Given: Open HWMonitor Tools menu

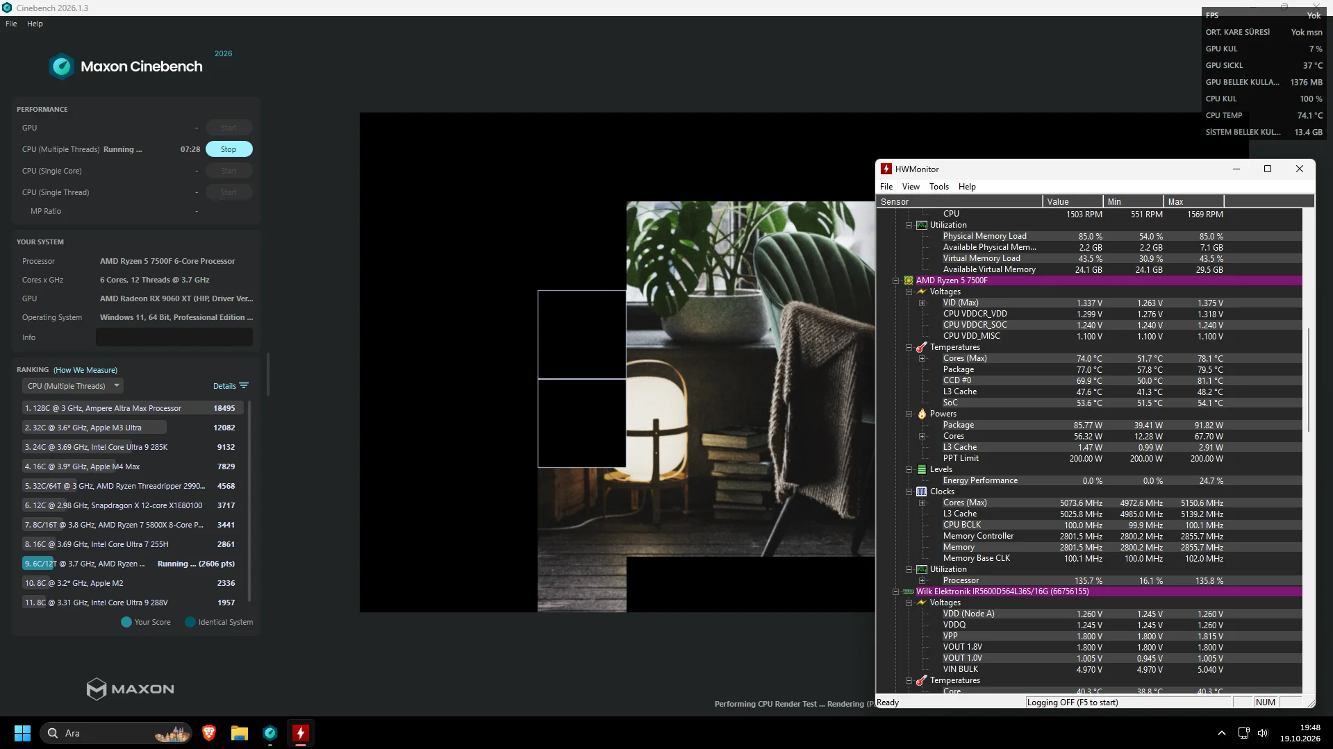Looking at the screenshot, I should coord(938,187).
